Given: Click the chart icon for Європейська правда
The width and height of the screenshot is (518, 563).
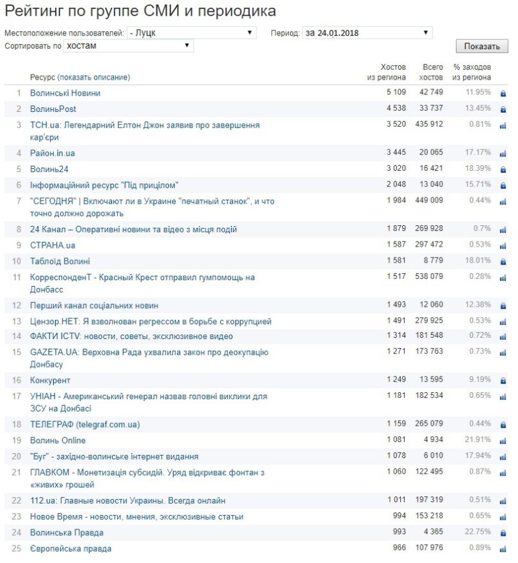Looking at the screenshot, I should coord(502,549).
